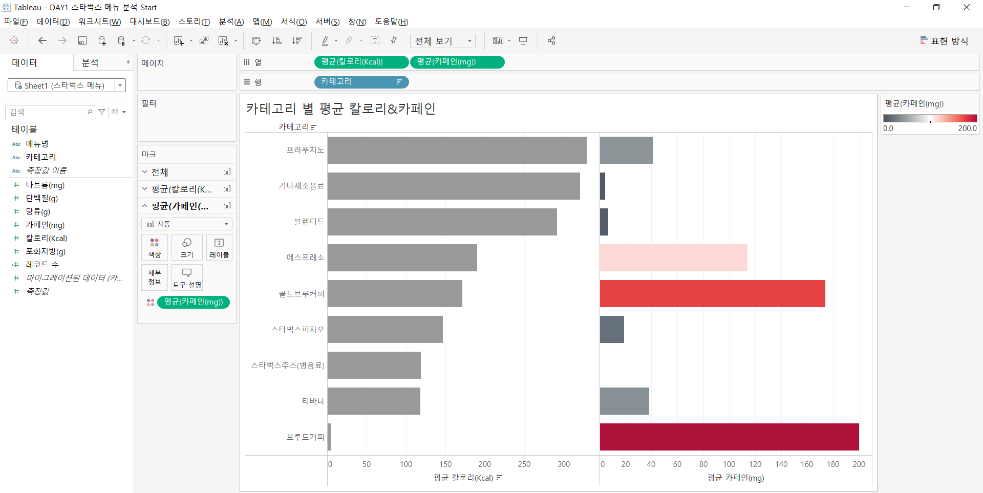Open dropdown next to new worksheet icon
This screenshot has height=493, width=983.
(191, 41)
